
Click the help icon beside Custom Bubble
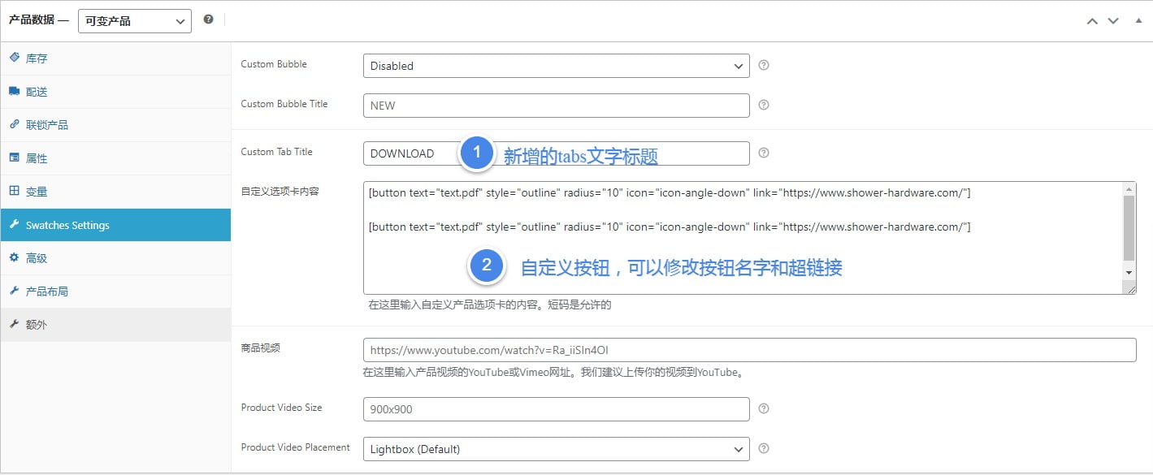[x=763, y=64]
